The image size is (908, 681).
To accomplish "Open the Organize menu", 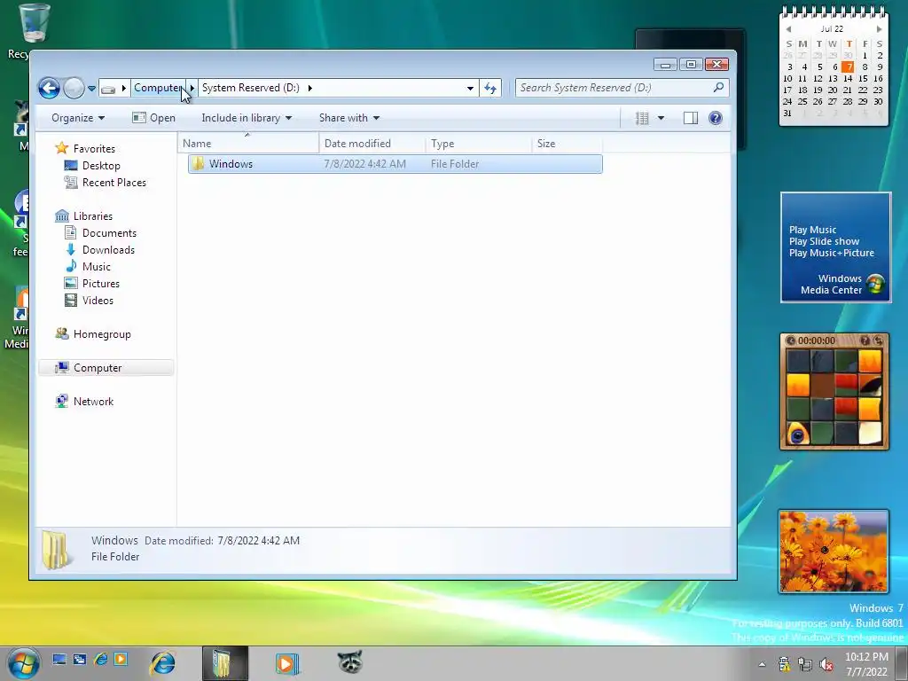I will 78,118.
